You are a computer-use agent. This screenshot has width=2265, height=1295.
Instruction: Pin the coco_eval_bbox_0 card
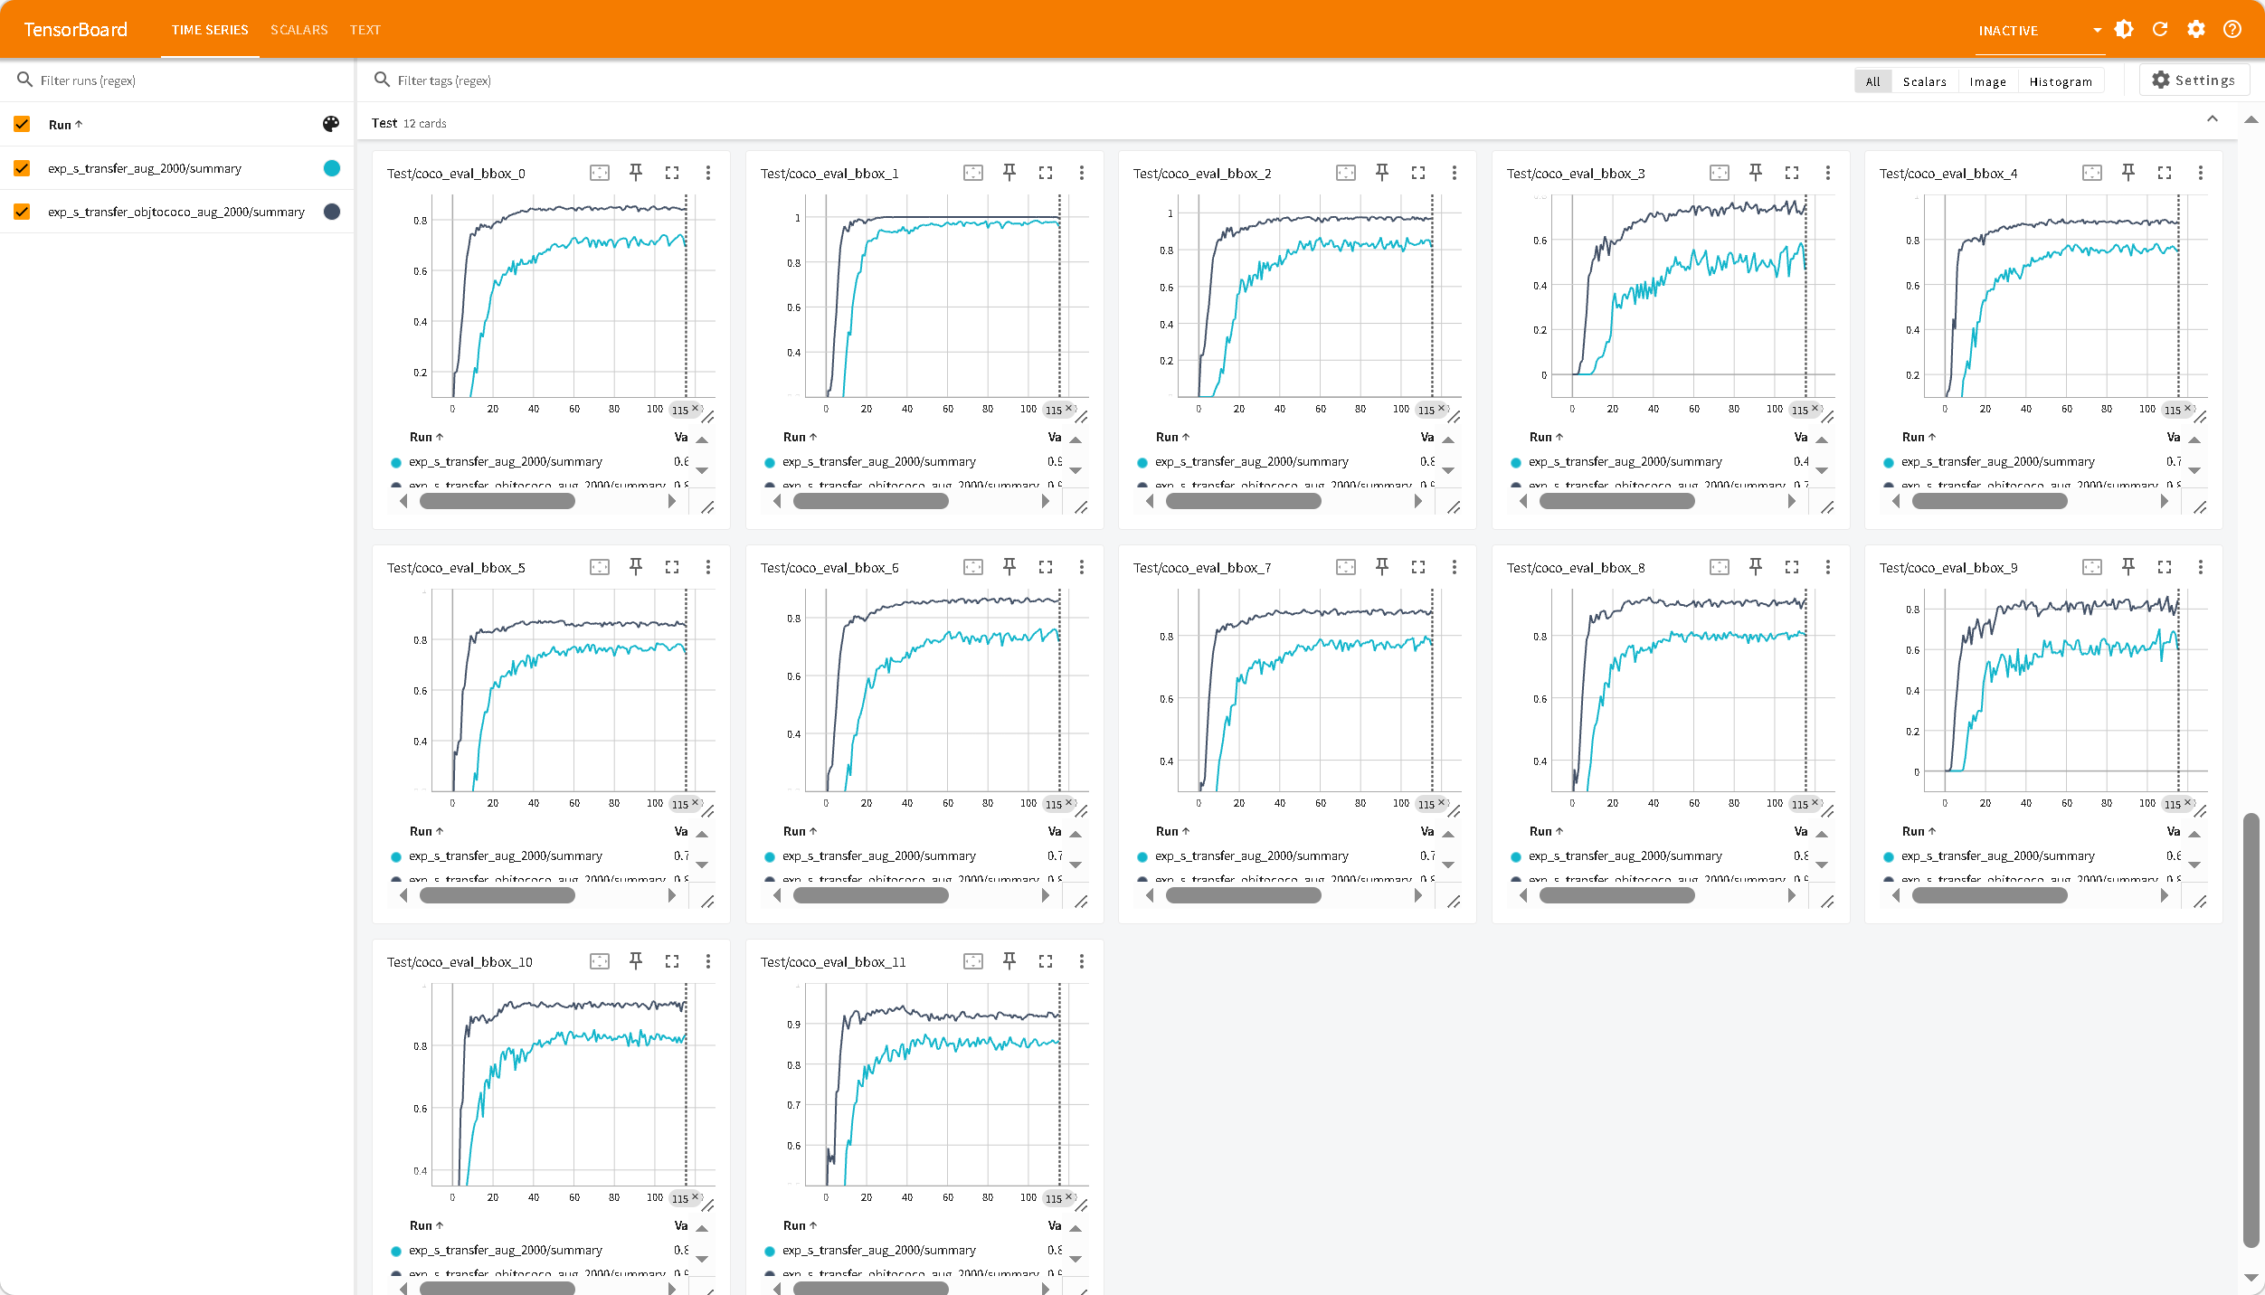(636, 173)
